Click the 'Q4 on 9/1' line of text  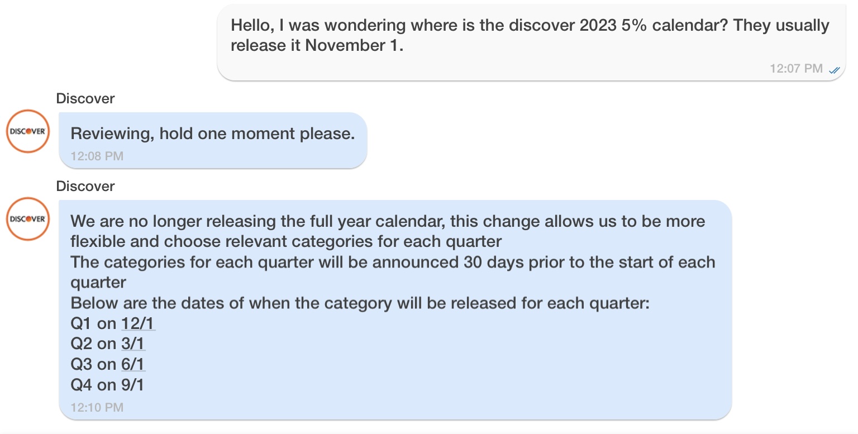coord(107,384)
